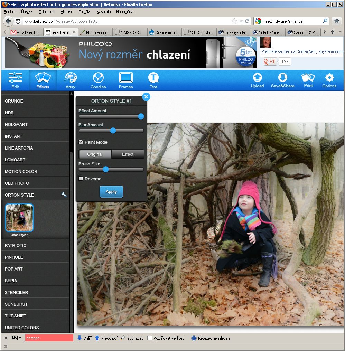Enable the Reverse checkbox
Viewport: 345px width, 351px height.
point(81,179)
